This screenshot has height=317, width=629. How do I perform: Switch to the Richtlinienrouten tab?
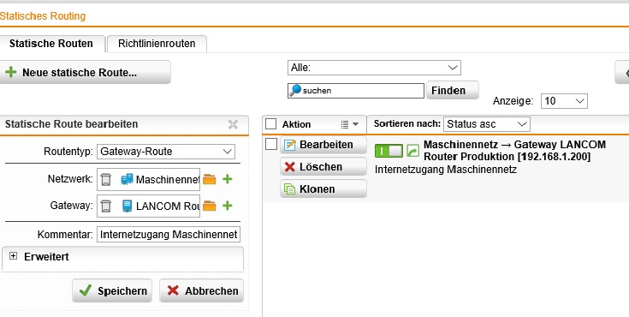coord(157,44)
